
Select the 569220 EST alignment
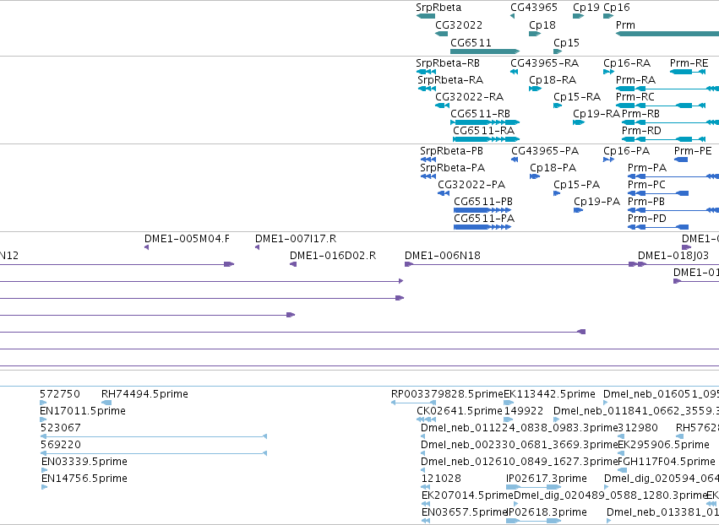pos(154,453)
